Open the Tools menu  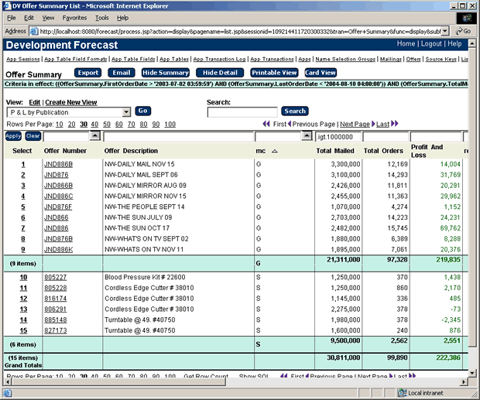tap(101, 18)
